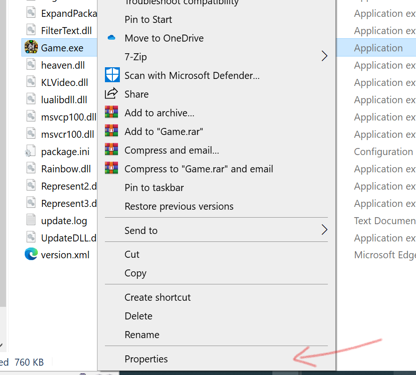Choose Compress to "Game.rar" and email
This screenshot has width=416, height=375.
(199, 169)
